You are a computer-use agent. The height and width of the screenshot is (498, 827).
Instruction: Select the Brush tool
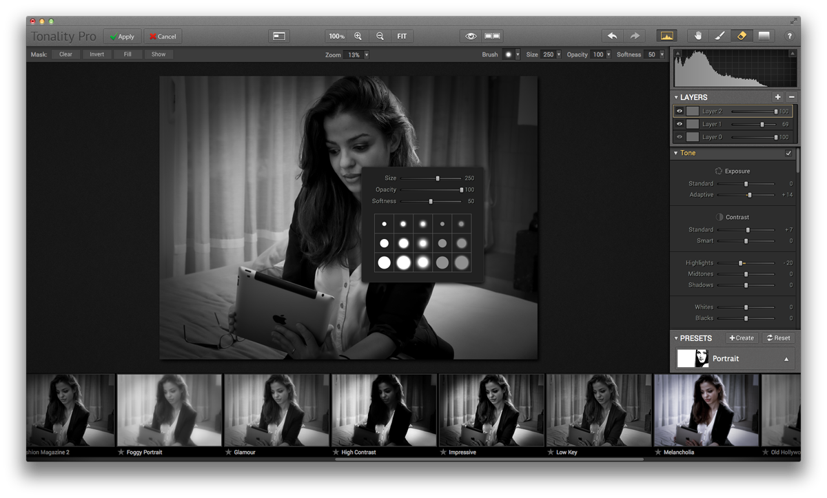[x=719, y=36]
